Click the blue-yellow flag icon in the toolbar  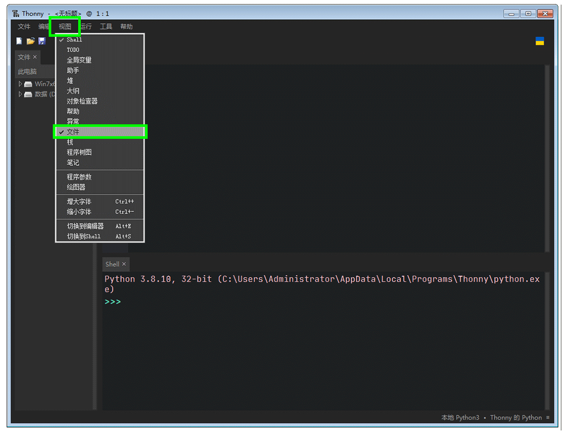click(540, 41)
